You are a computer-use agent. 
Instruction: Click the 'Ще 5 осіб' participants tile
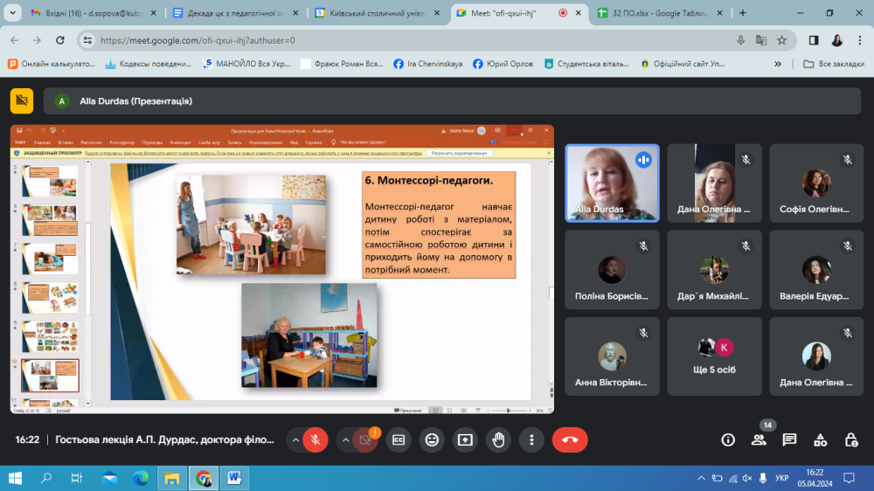(714, 356)
